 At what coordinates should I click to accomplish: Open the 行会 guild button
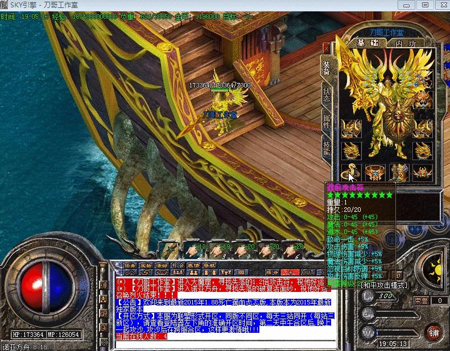(177, 266)
